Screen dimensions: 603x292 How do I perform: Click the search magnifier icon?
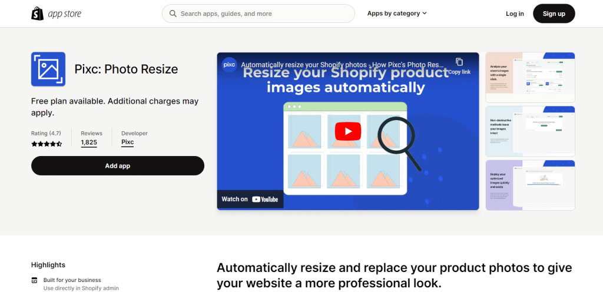174,14
